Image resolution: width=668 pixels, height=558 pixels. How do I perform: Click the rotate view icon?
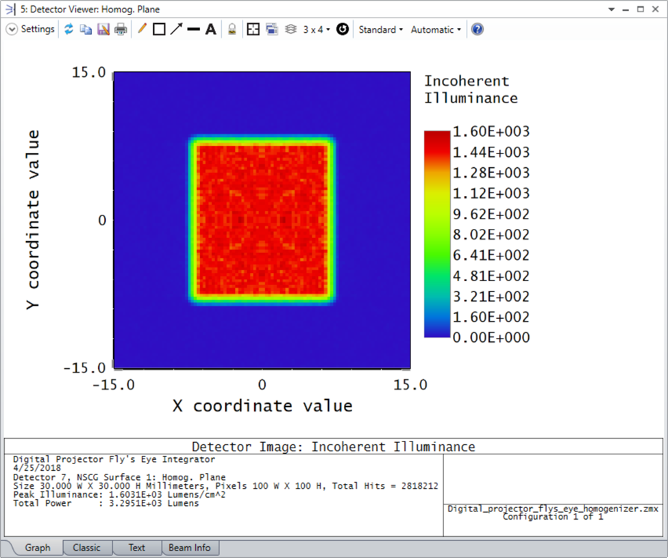pos(342,29)
